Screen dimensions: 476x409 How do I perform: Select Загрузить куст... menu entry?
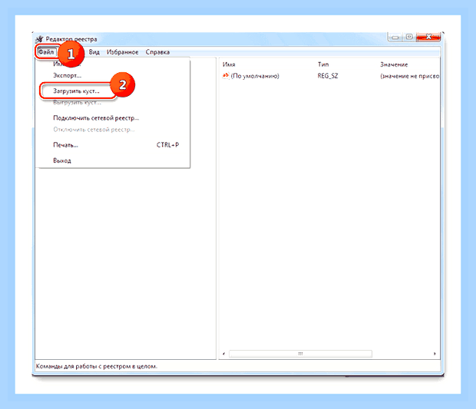click(x=113, y=91)
